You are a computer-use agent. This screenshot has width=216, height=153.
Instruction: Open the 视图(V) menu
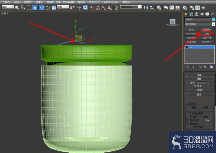tap(28, 2)
